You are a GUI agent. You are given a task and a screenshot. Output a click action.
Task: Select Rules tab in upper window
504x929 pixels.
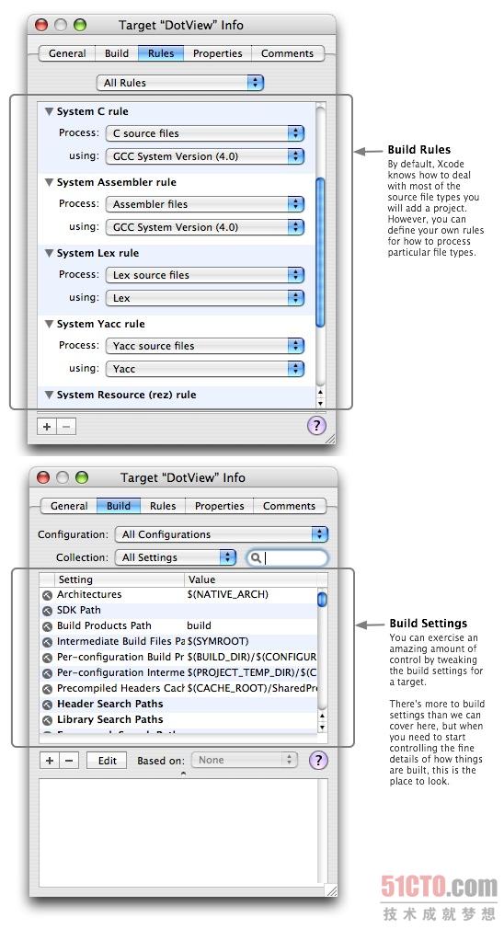click(x=161, y=53)
